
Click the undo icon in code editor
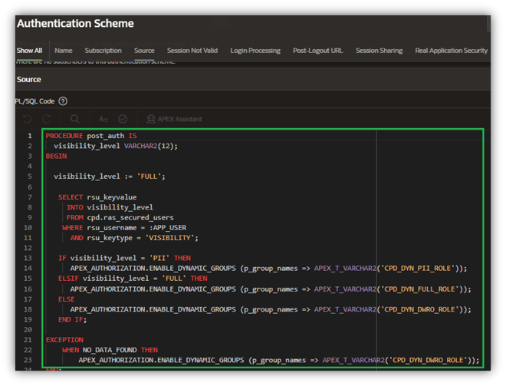[x=27, y=119]
